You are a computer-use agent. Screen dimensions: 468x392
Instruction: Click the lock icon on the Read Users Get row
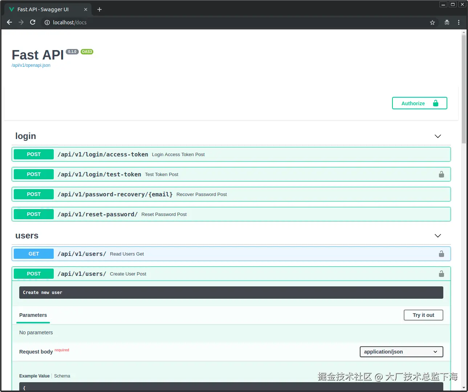(441, 254)
